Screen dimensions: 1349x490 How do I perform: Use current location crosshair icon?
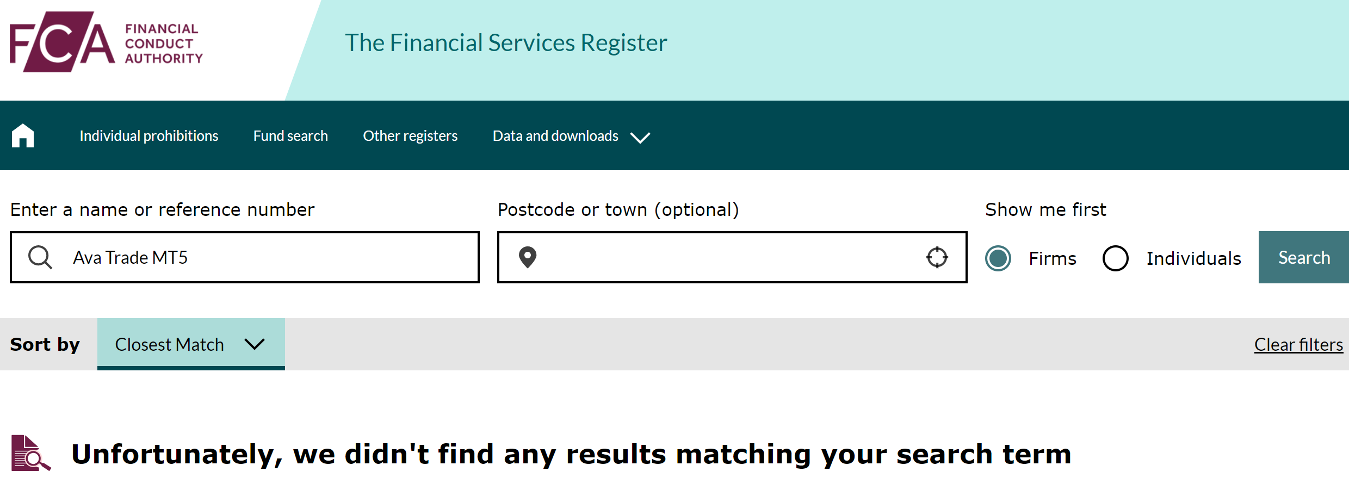937,257
